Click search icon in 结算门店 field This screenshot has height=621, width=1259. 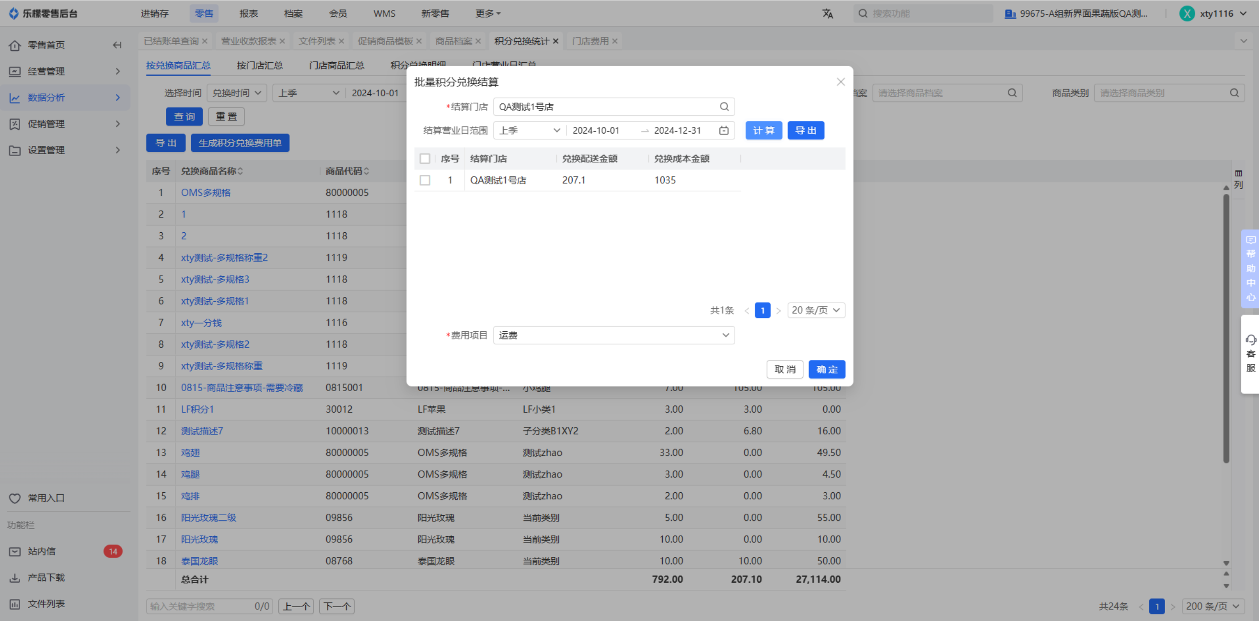(x=724, y=106)
